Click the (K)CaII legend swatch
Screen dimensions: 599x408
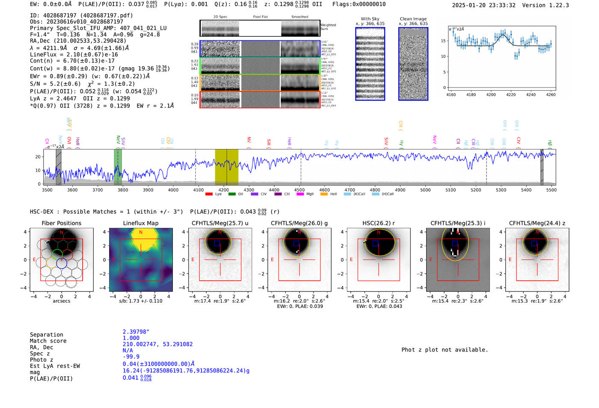pyautogui.click(x=347, y=194)
